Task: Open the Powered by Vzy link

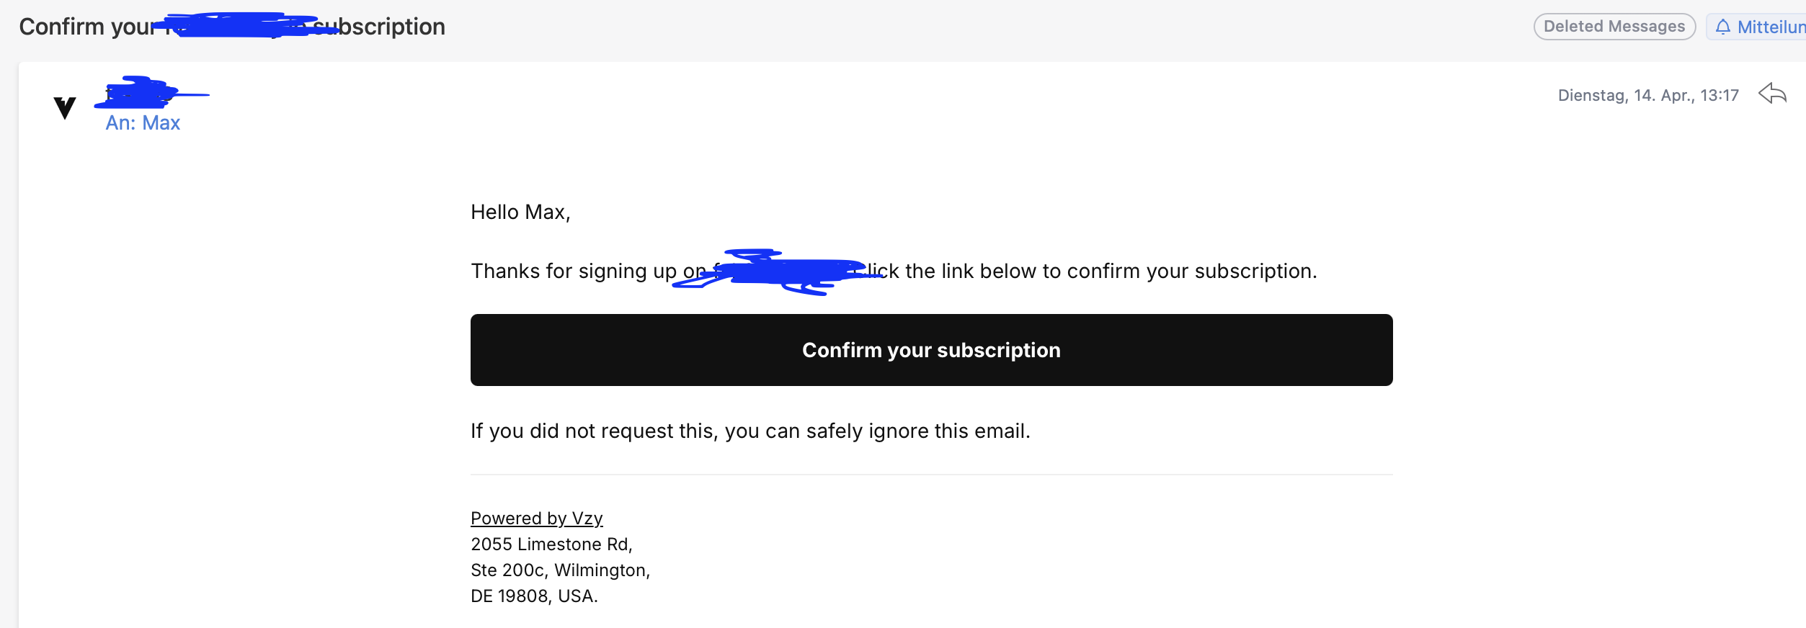Action: click(536, 519)
